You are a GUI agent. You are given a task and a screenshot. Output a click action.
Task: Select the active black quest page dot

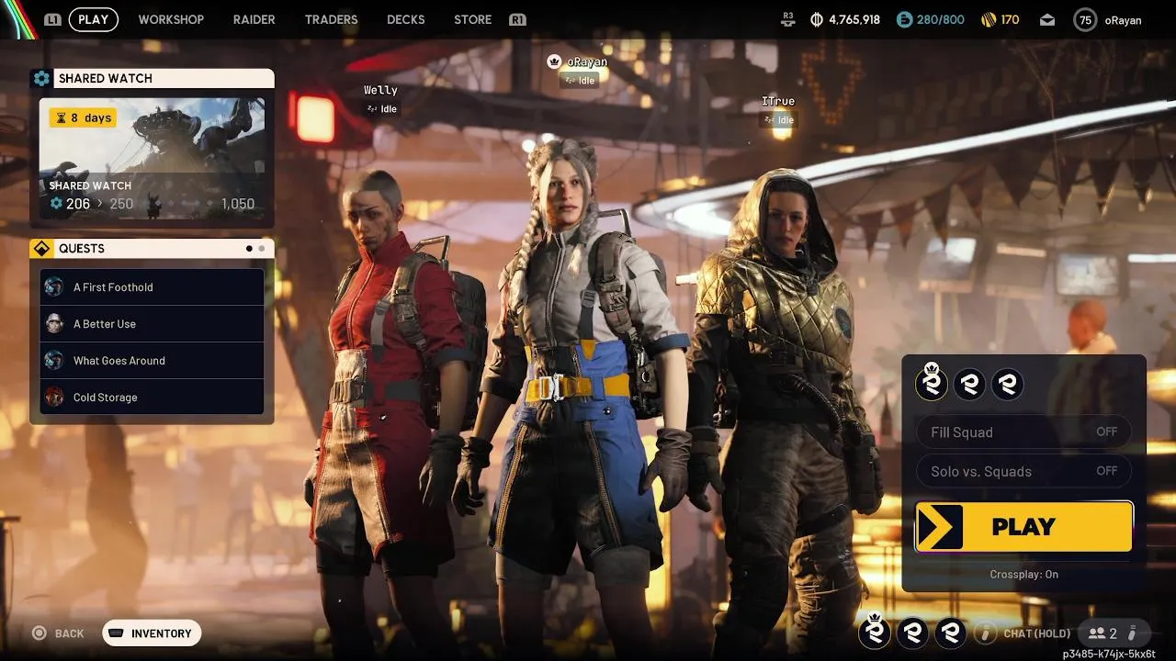tap(249, 248)
